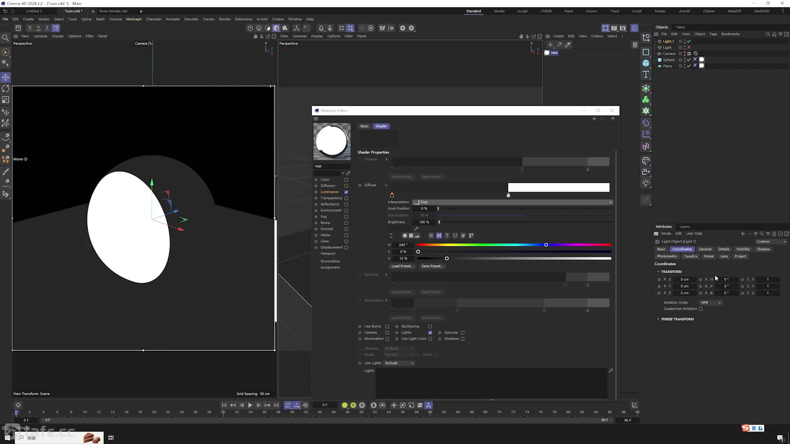Go to end of animation

(x=276, y=405)
